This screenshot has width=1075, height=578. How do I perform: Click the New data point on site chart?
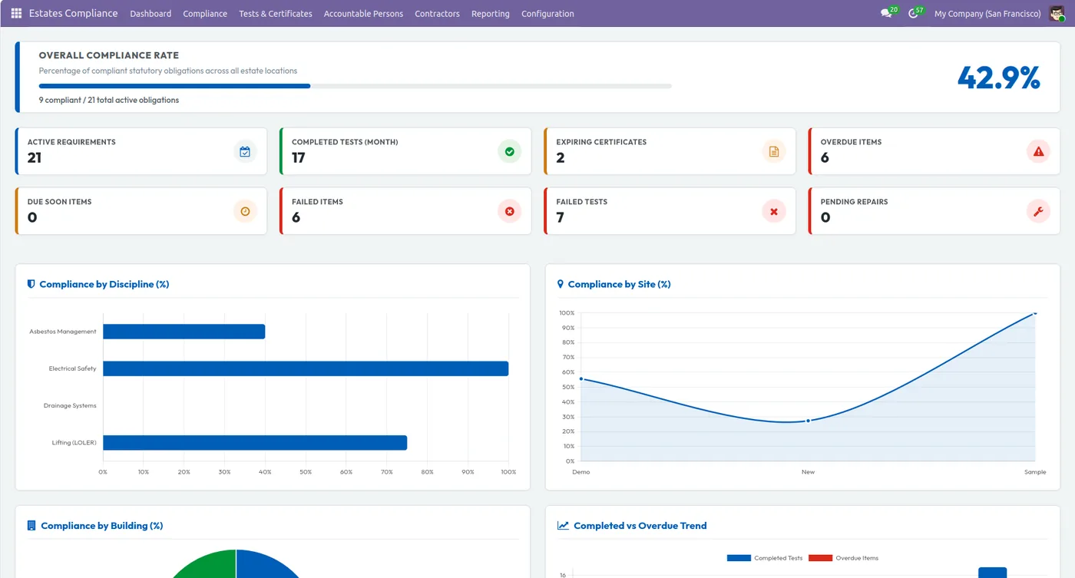808,421
